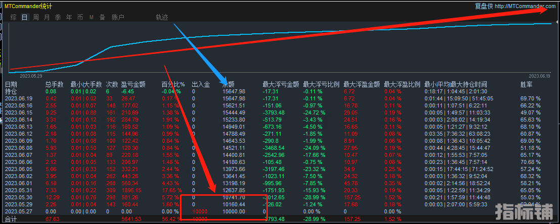This screenshot has height=224, width=560.
Task: Select the 2023.06.19 date row
Action: (x=19, y=98)
